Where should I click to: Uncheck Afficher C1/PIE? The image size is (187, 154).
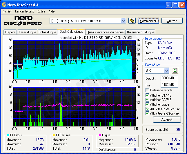click(x=148, y=95)
